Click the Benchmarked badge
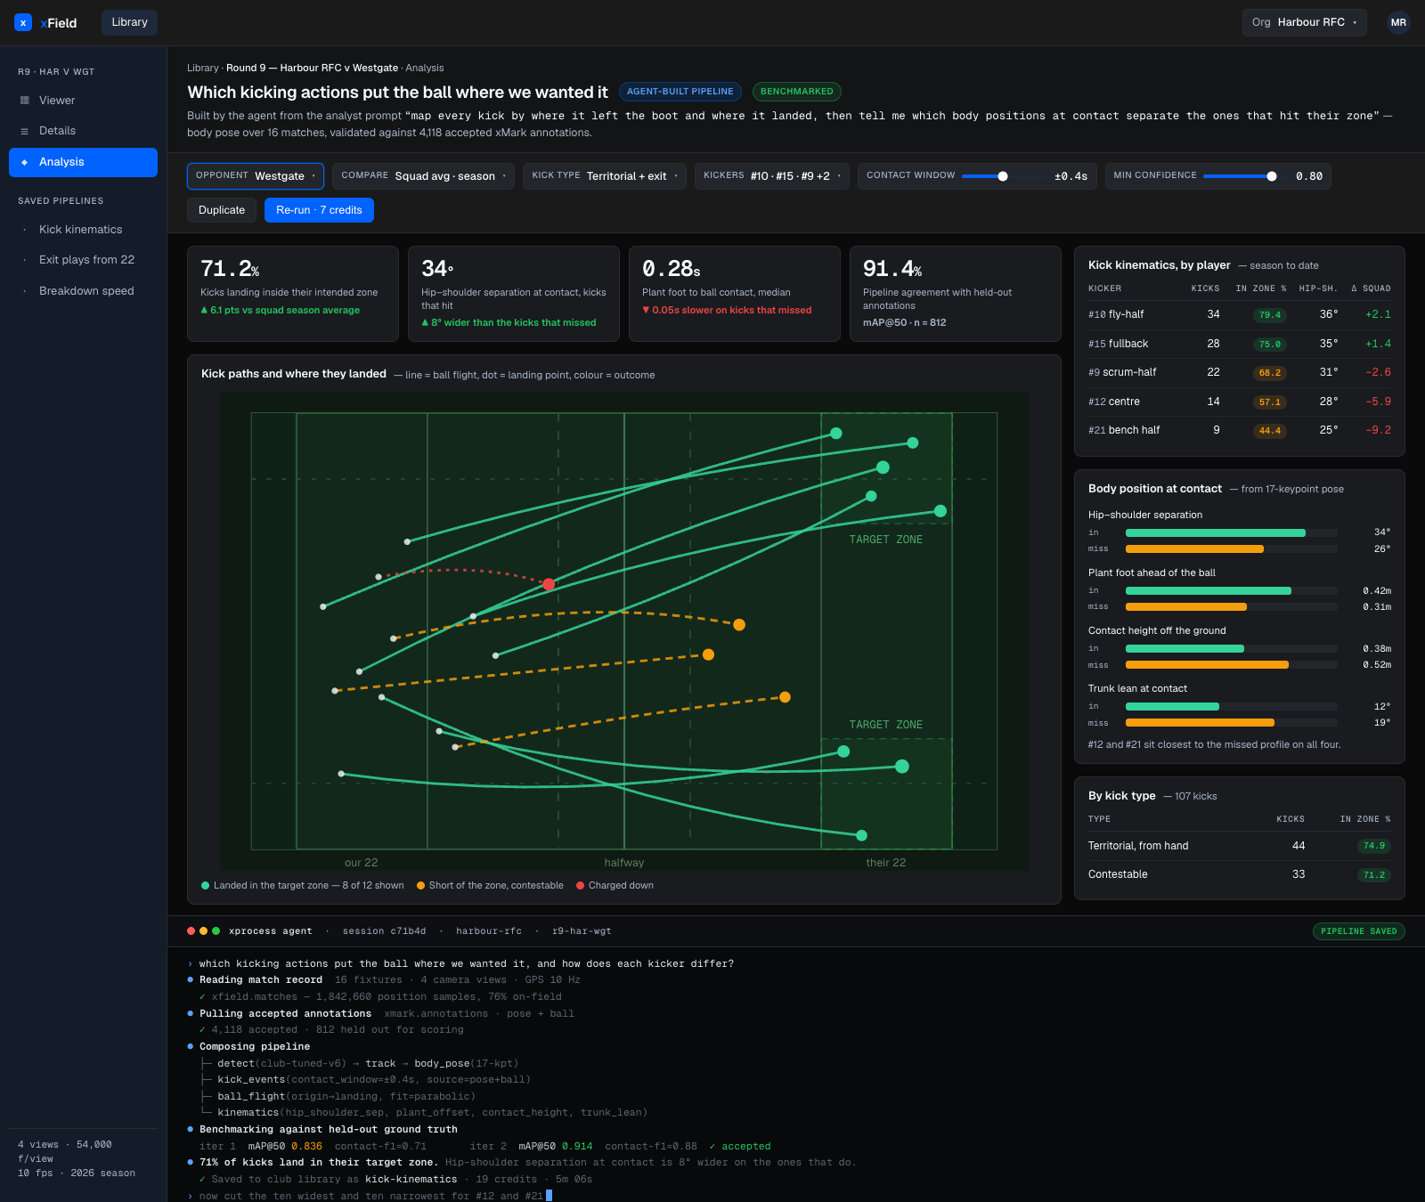Viewport: 1425px width, 1202px height. click(797, 92)
